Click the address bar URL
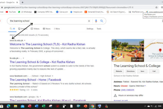This screenshot has height=109, width=163. (x=69, y=7)
